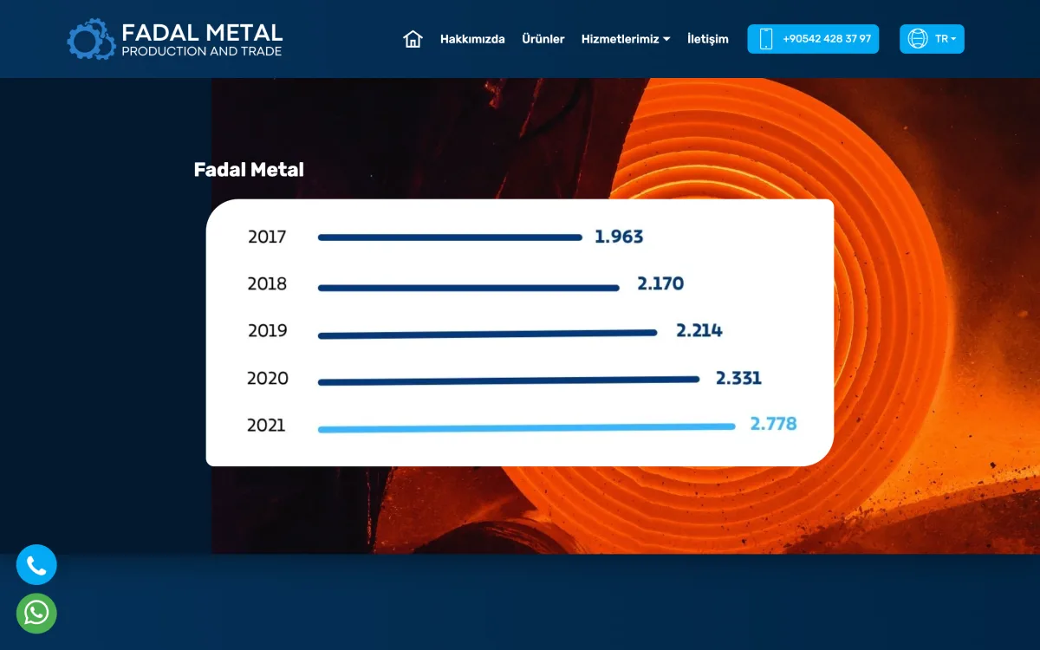1040x650 pixels.
Task: Click the 1.963 value
Action: tap(619, 237)
